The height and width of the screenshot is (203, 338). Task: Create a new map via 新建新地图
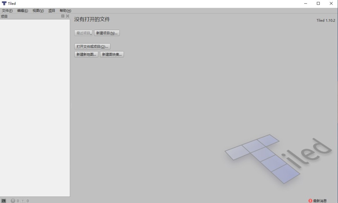pyautogui.click(x=86, y=54)
